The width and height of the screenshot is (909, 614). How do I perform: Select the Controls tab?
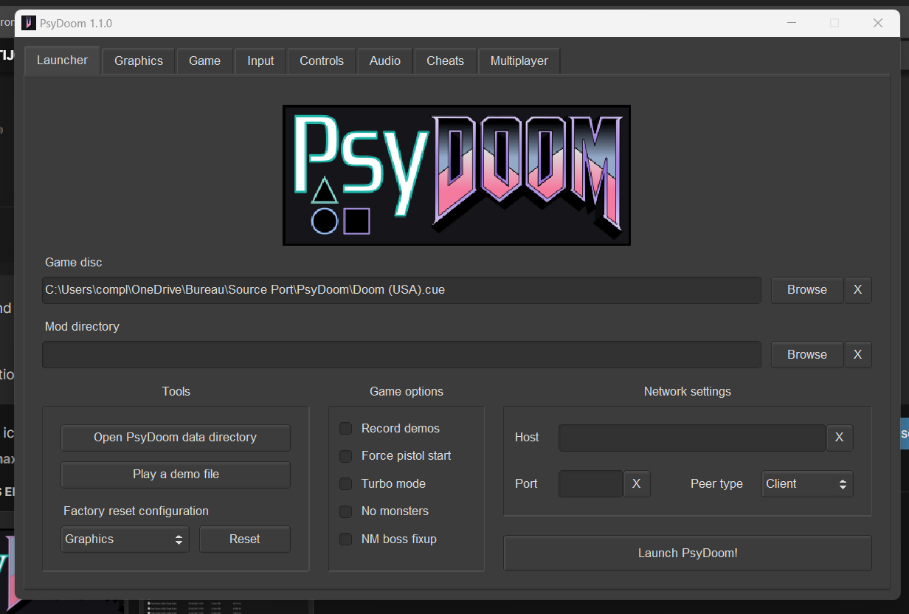pos(322,61)
